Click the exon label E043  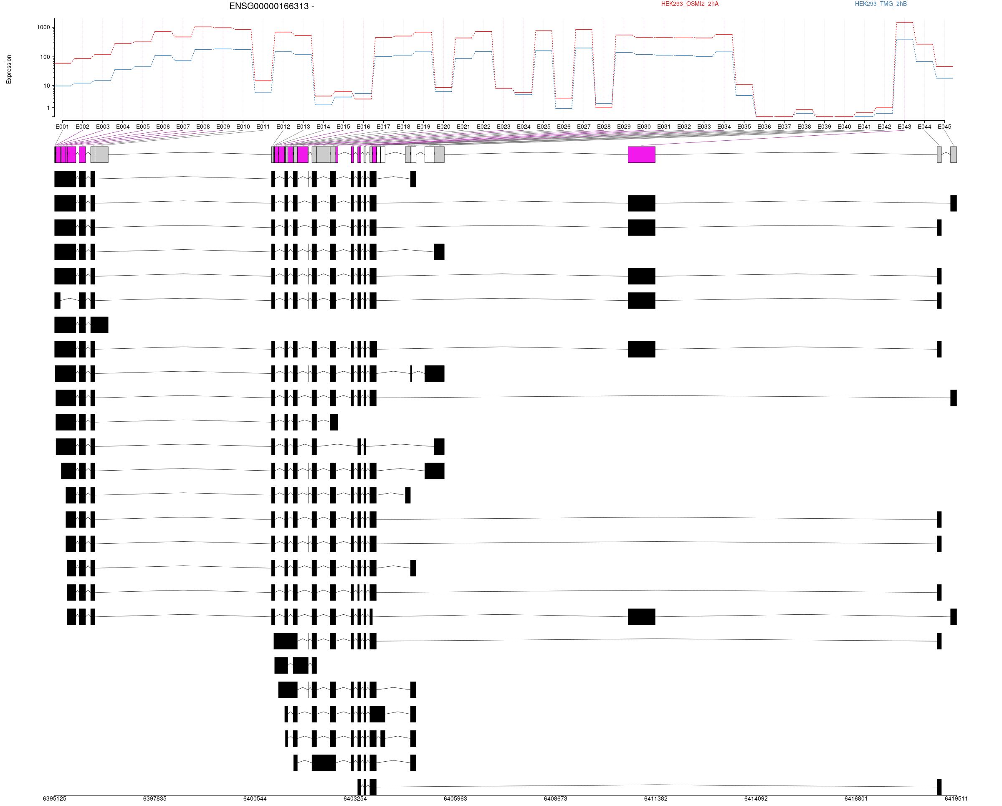[904, 127]
